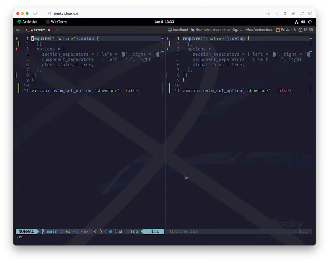Click the lualine.lua filename in right statusline
Viewport: 329px width, 263px height.
pyautogui.click(x=183, y=231)
